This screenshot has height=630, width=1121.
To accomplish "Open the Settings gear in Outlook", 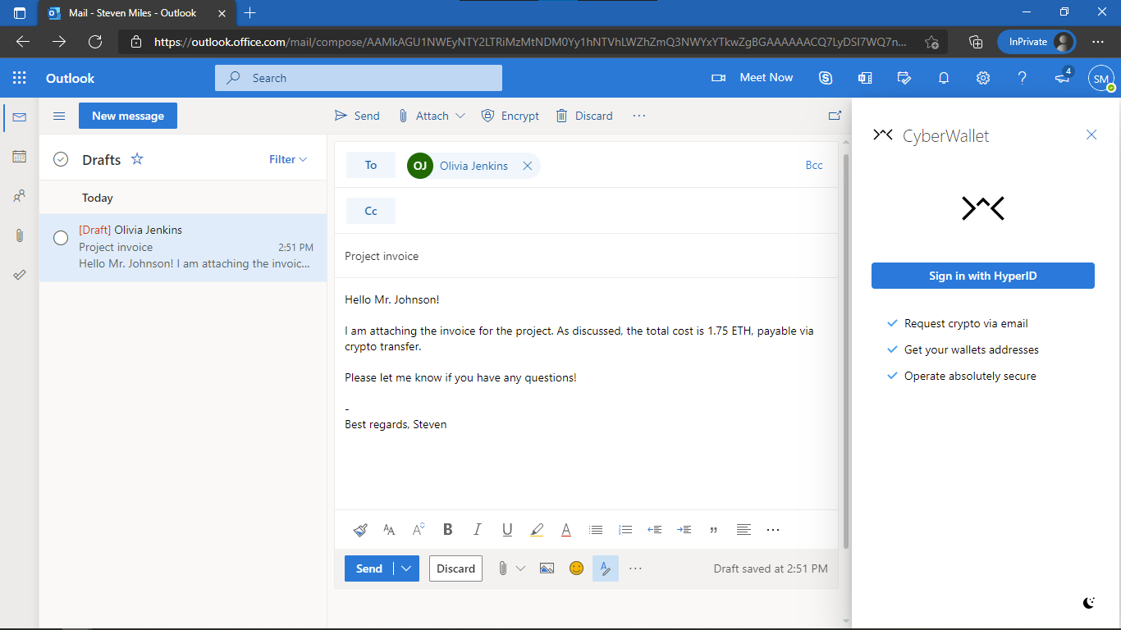I will [983, 78].
